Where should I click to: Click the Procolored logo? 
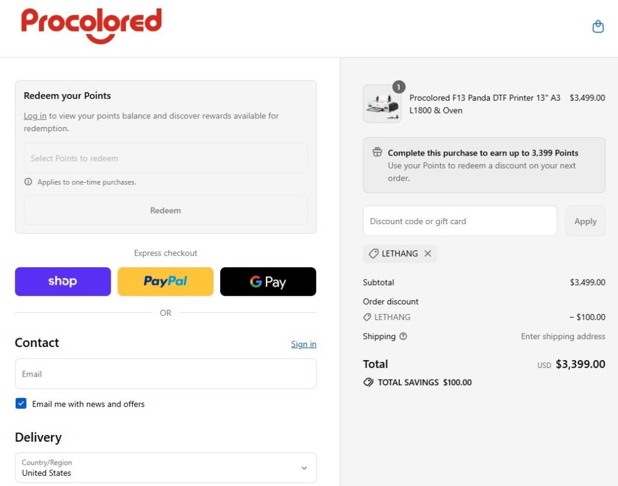click(91, 25)
